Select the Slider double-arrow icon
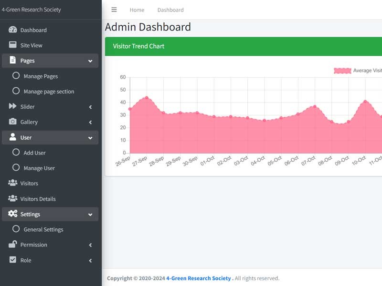The width and height of the screenshot is (382, 286). [x=11, y=106]
